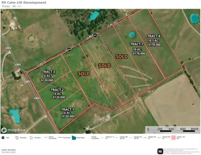
Task: Click Tract 2's $120,000 price
Action: pos(59,97)
